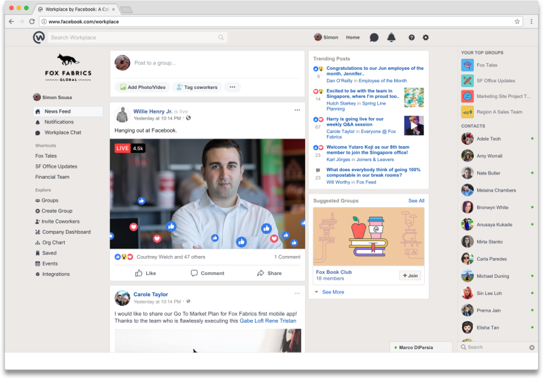
Task: Click the Gabe Loft tagged name
Action: click(251, 321)
